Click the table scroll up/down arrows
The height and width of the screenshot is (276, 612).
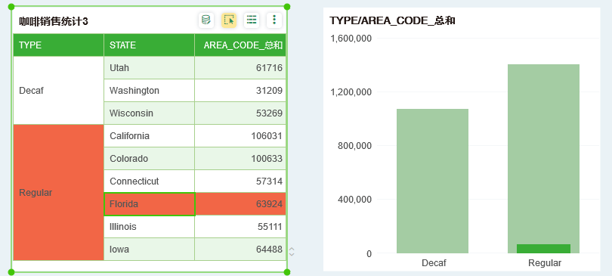(x=292, y=251)
